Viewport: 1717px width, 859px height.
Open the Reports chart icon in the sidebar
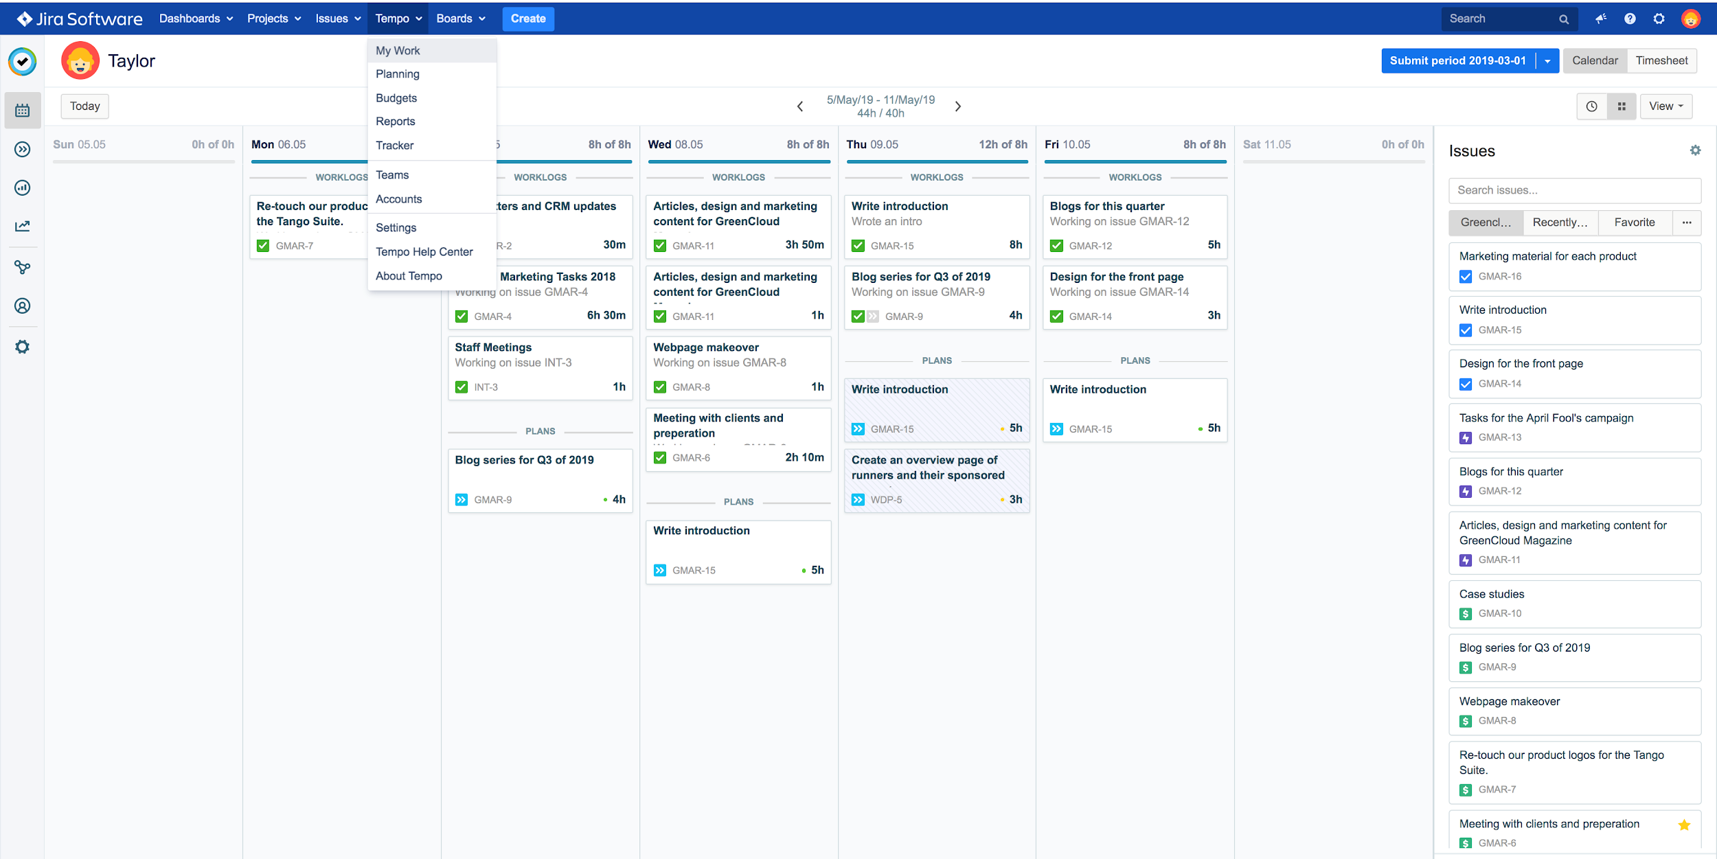(x=22, y=187)
